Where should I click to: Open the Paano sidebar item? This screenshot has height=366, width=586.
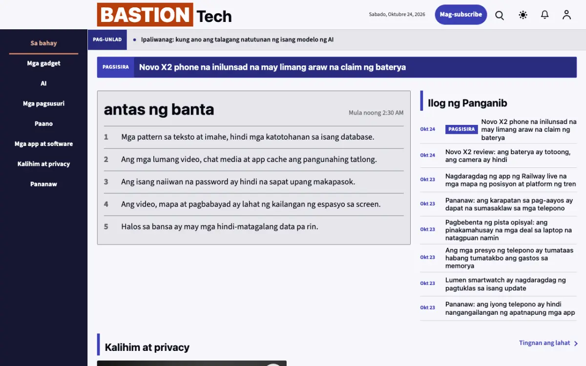point(43,123)
